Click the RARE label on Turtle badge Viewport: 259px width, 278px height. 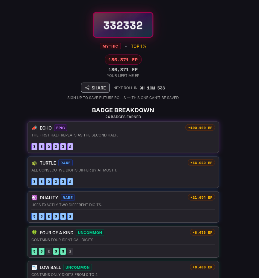65,163
